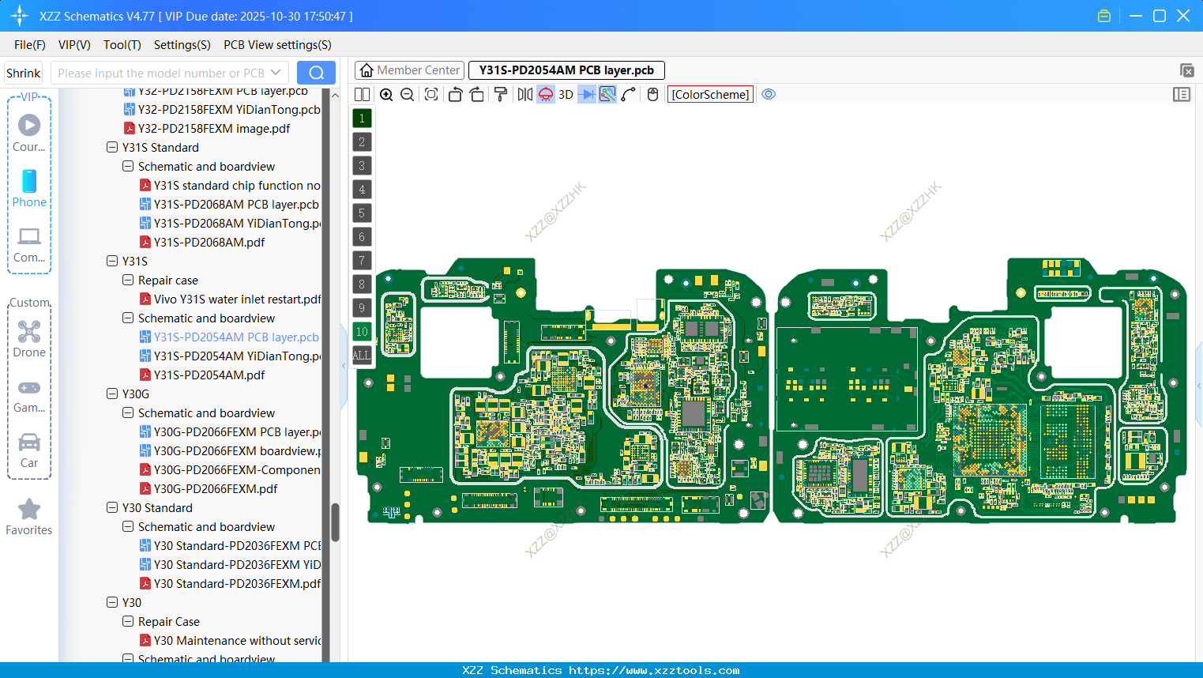Toggle the red lamp highlight mode
This screenshot has height=678, width=1203.
[x=545, y=94]
